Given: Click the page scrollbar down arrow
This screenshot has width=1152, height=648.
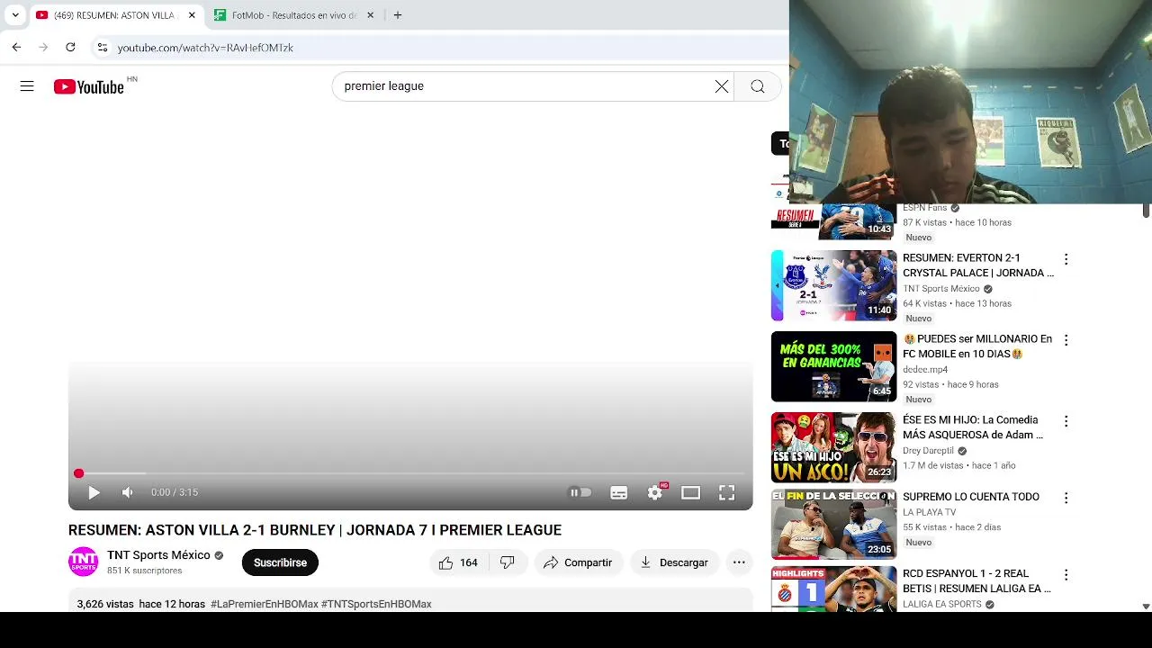Looking at the screenshot, I should tap(1146, 607).
